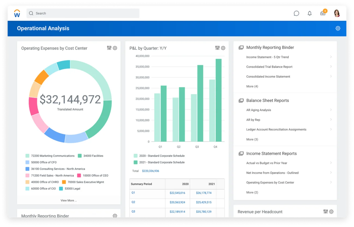Open the Q1 summary period link
354x227 pixels.
point(133,193)
